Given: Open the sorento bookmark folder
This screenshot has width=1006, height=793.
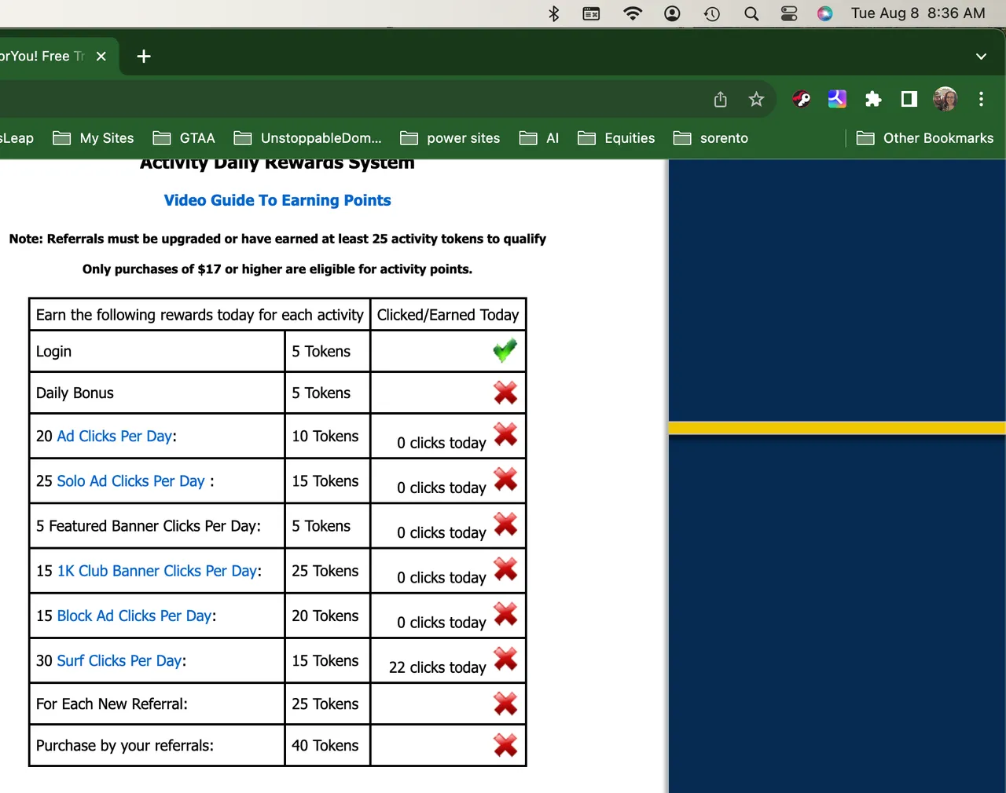Looking at the screenshot, I should pos(711,138).
